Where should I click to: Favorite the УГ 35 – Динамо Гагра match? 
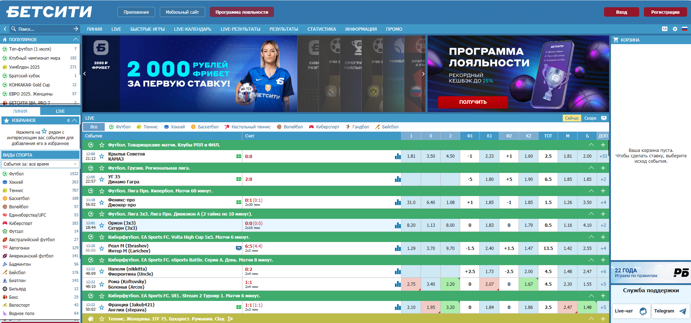[x=102, y=179]
